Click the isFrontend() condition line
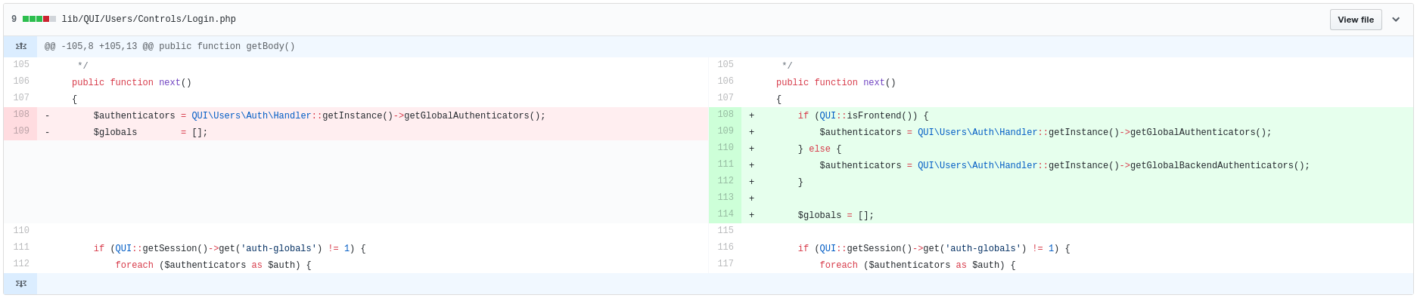1417x298 pixels. tap(862, 116)
